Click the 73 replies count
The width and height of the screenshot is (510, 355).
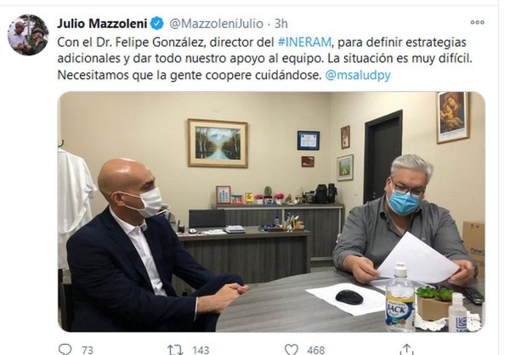click(88, 350)
